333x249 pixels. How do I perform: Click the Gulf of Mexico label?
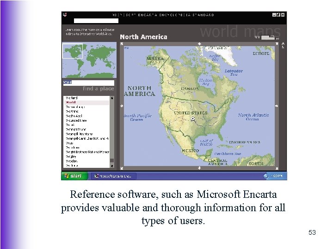[206, 142]
